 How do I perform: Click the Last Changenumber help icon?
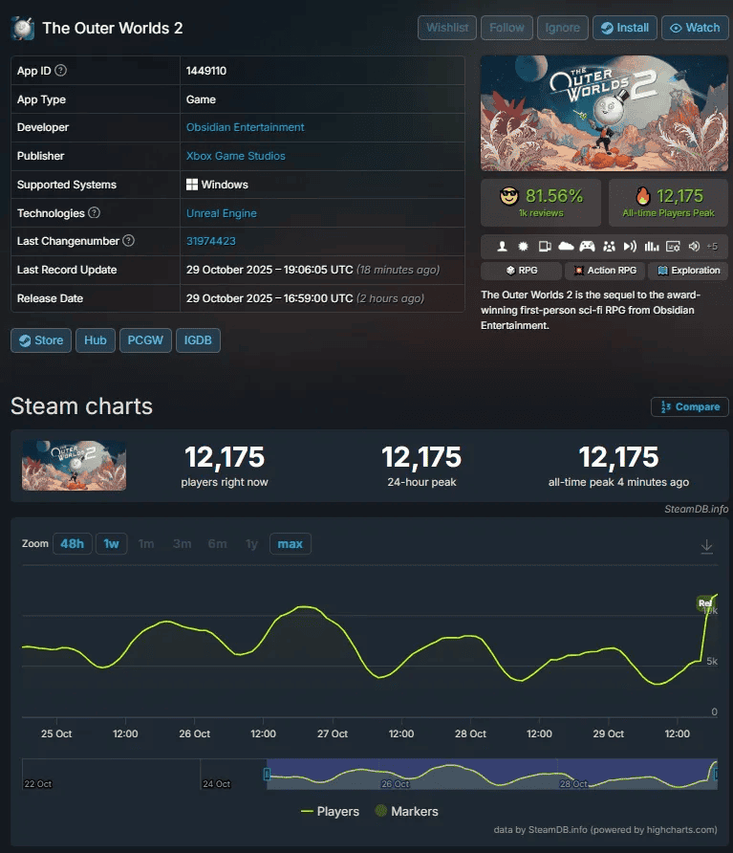pyautogui.click(x=128, y=241)
